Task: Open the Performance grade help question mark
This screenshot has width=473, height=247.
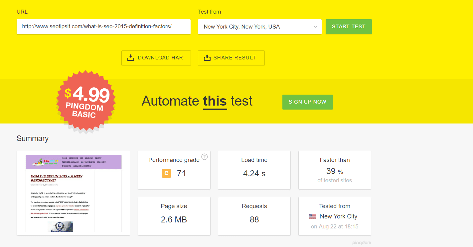Action: tap(204, 156)
